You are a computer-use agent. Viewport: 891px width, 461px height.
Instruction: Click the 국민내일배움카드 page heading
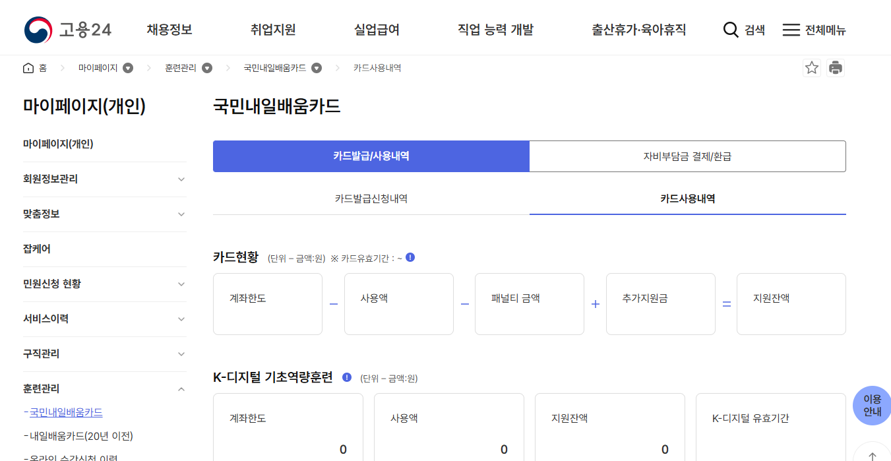277,106
